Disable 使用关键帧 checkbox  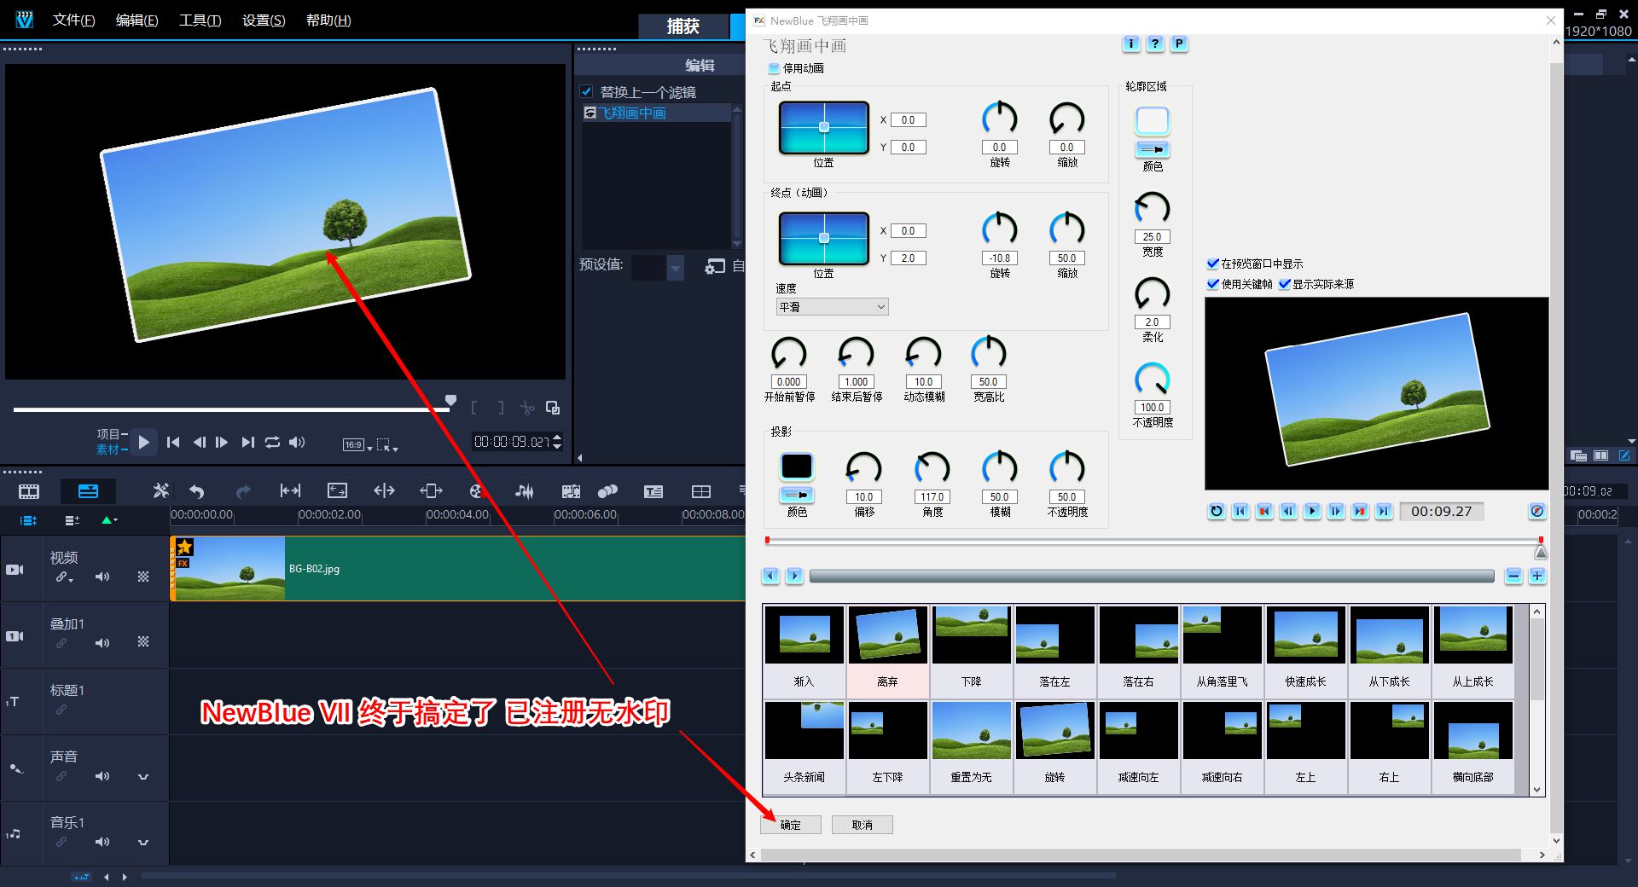click(x=1212, y=284)
